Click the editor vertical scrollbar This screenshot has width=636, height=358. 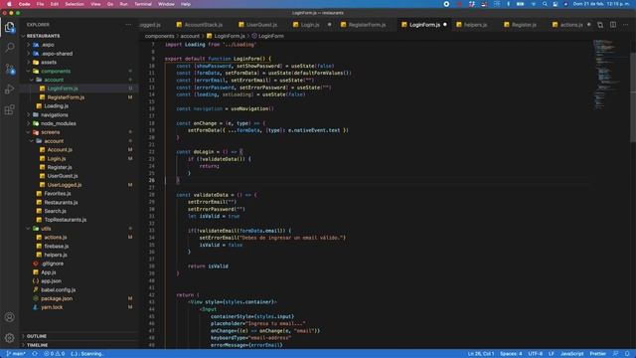click(633, 97)
